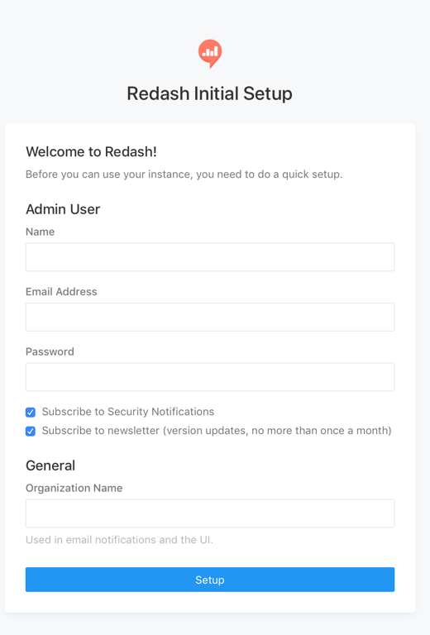Focus the Password input field
This screenshot has height=635, width=430.
coord(210,377)
